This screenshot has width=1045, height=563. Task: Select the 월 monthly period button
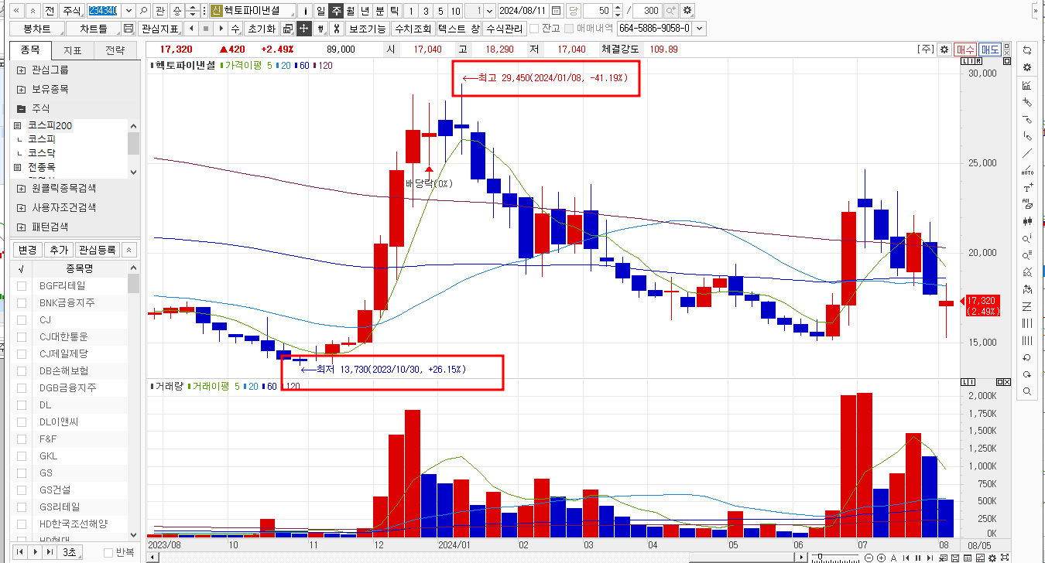pos(351,11)
